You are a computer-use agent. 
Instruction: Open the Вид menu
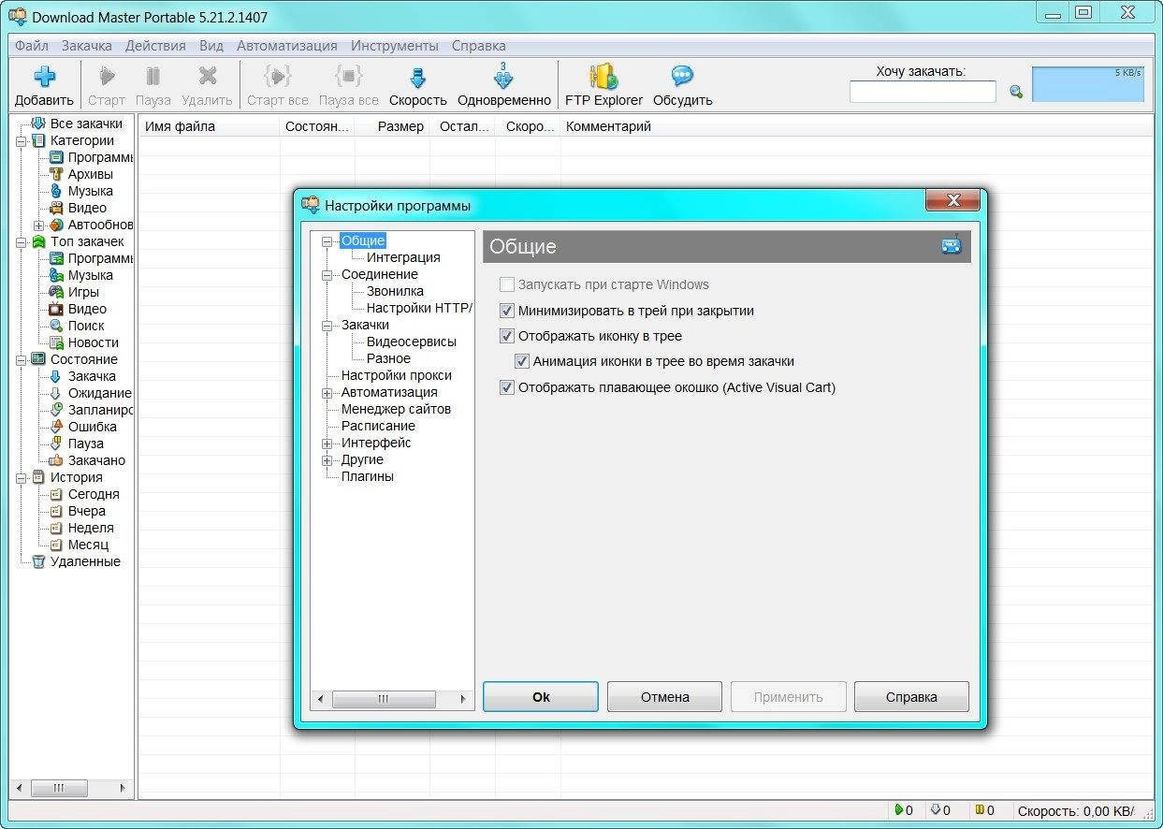(x=211, y=45)
